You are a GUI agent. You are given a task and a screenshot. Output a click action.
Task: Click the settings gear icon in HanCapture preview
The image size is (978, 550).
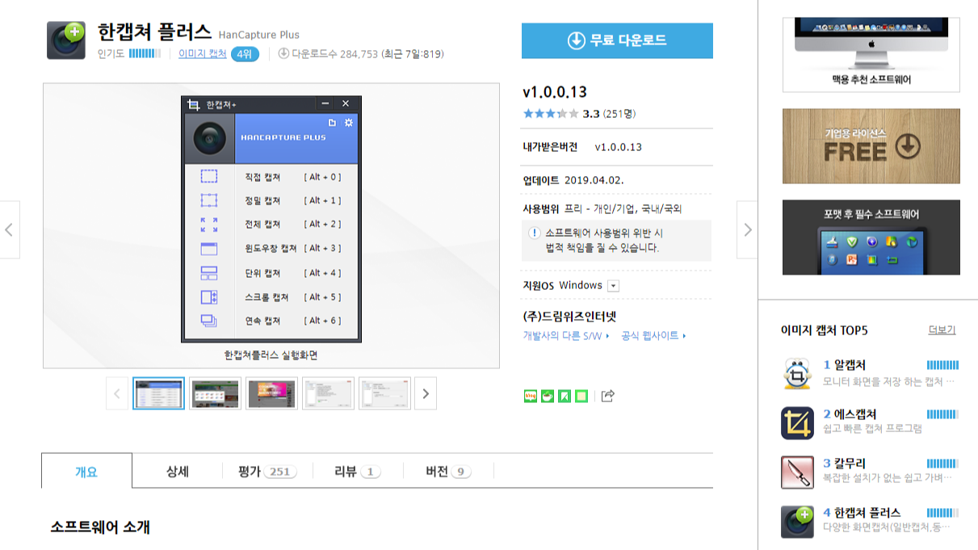pos(348,123)
